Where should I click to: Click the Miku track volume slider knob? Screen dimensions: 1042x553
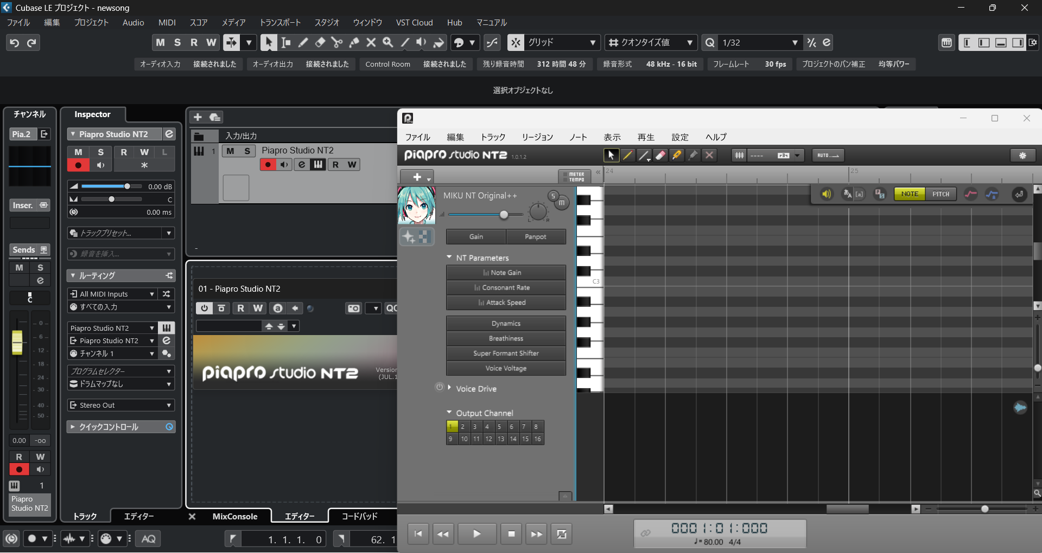point(504,215)
